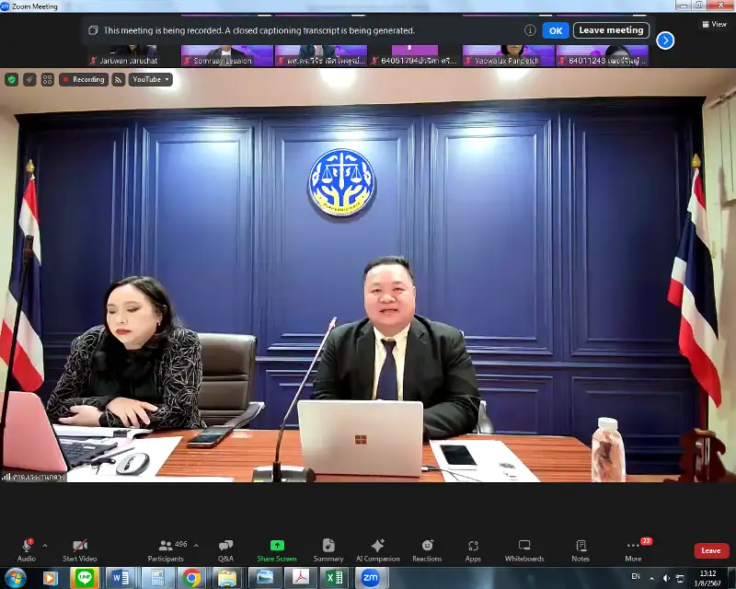Image resolution: width=736 pixels, height=589 pixels.
Task: Change layout using the View menu
Action: 714,24
